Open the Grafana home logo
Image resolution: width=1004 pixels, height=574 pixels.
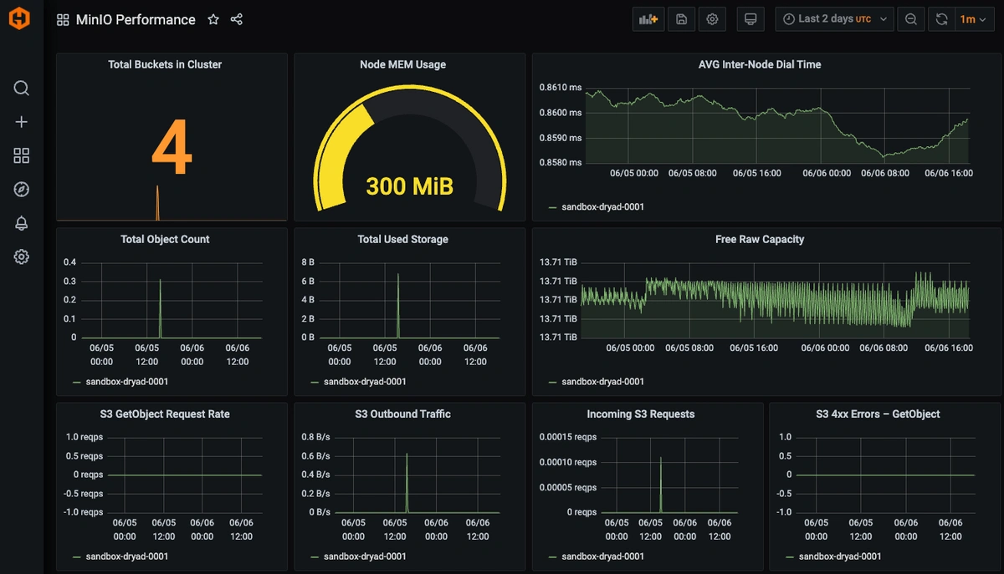[19, 18]
